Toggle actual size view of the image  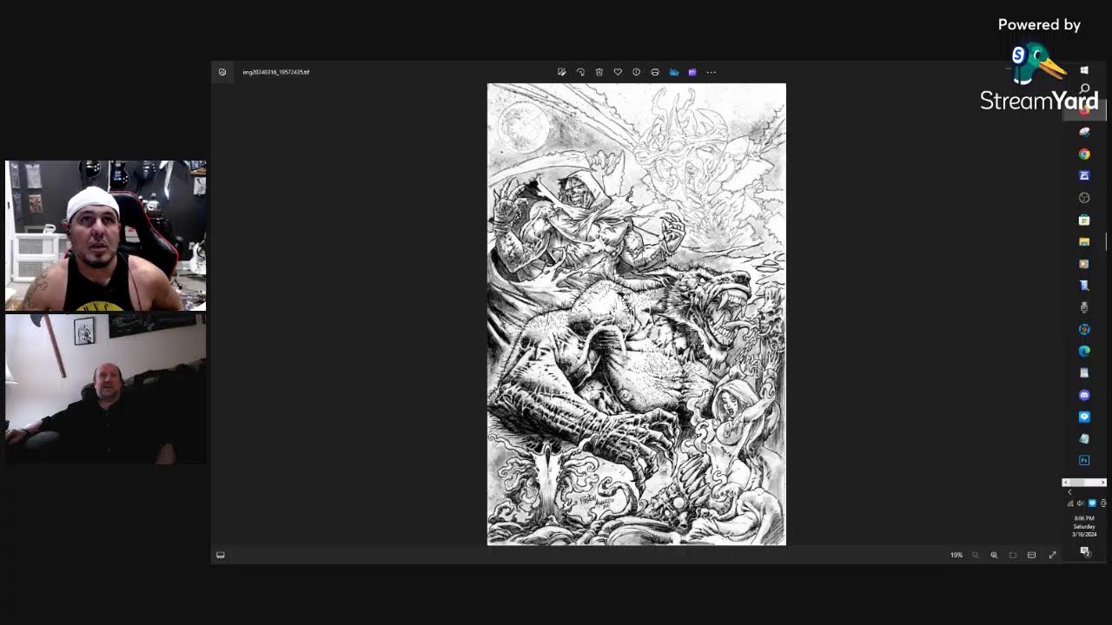coord(1031,556)
